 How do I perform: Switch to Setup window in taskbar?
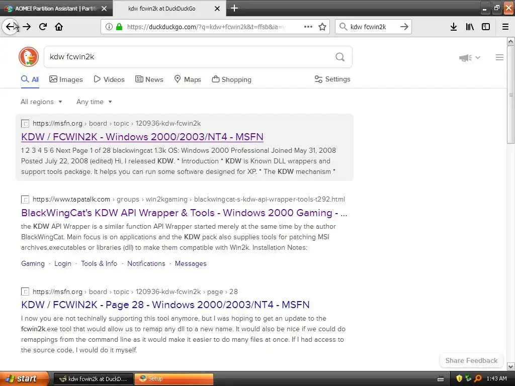click(x=174, y=379)
